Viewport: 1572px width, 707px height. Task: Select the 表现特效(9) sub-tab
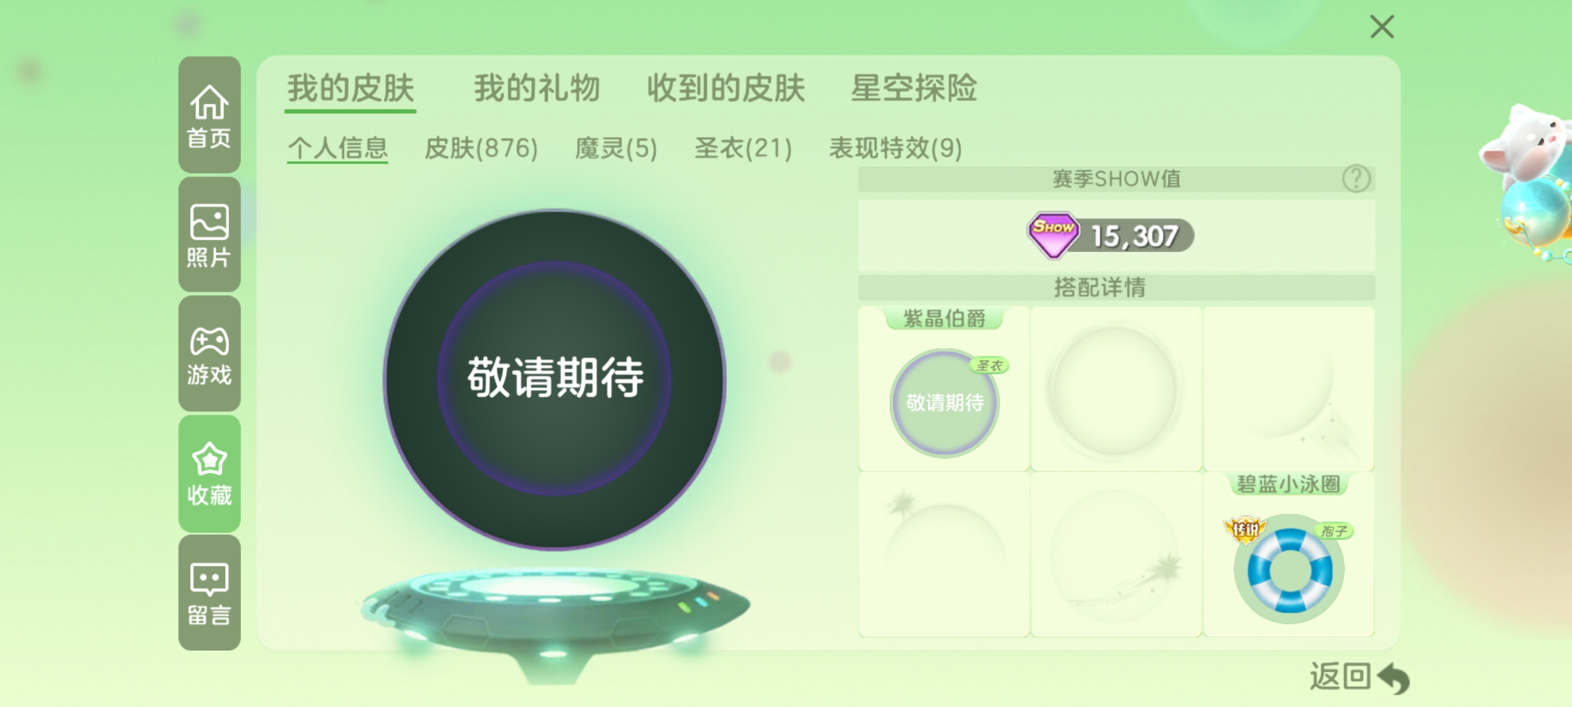895,148
